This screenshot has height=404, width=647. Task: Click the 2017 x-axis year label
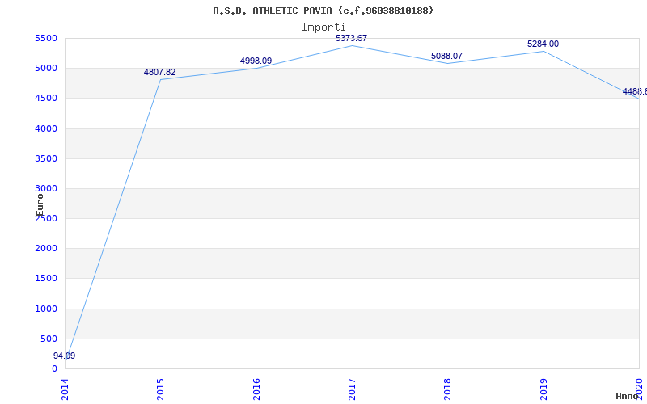(352, 389)
